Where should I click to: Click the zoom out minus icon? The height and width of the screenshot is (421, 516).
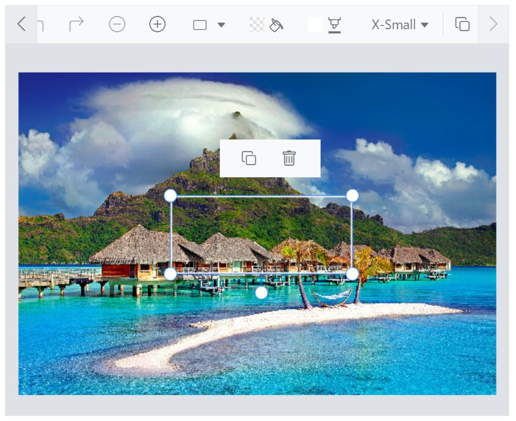(117, 24)
